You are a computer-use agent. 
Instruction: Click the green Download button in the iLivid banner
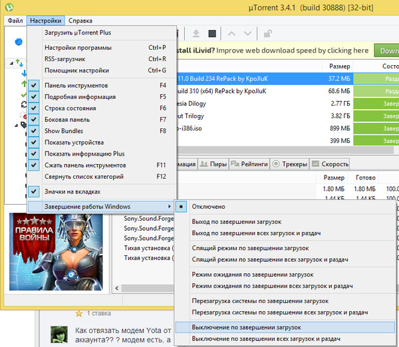pyautogui.click(x=386, y=51)
